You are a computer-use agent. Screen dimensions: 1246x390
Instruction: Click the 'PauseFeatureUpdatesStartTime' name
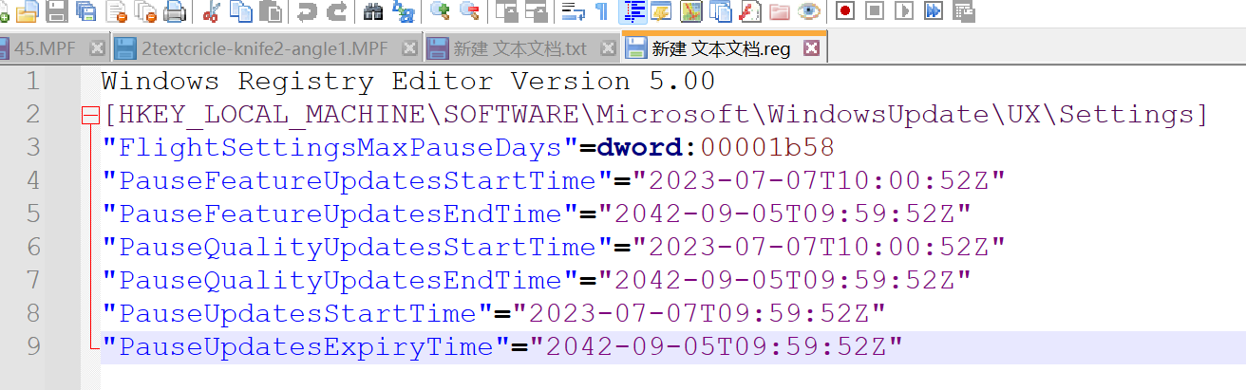tap(358, 181)
